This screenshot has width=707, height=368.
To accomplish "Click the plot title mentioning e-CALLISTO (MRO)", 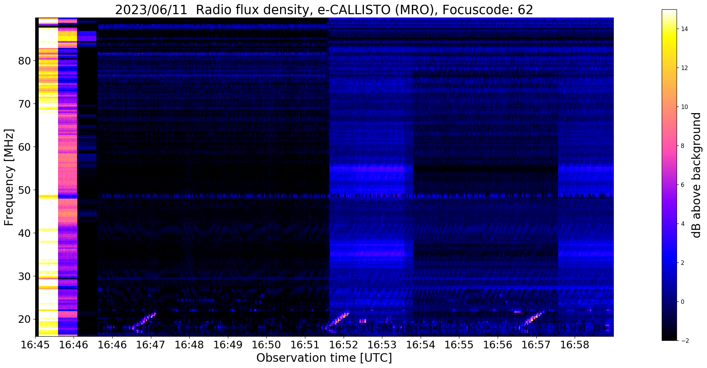I will (324, 10).
